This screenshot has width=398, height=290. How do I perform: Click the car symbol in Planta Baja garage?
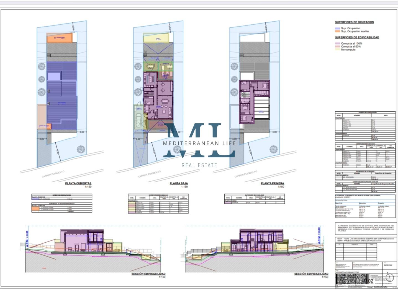pos(138,120)
